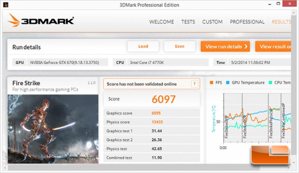Click the FireStrikeGt1P marker on graph
The height and width of the screenshot is (173, 299).
[x=226, y=127]
